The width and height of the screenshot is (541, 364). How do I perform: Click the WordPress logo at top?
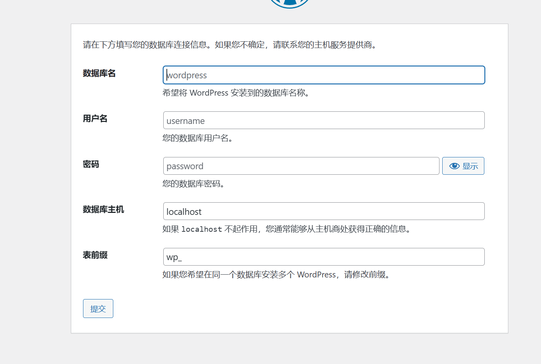coord(290,3)
